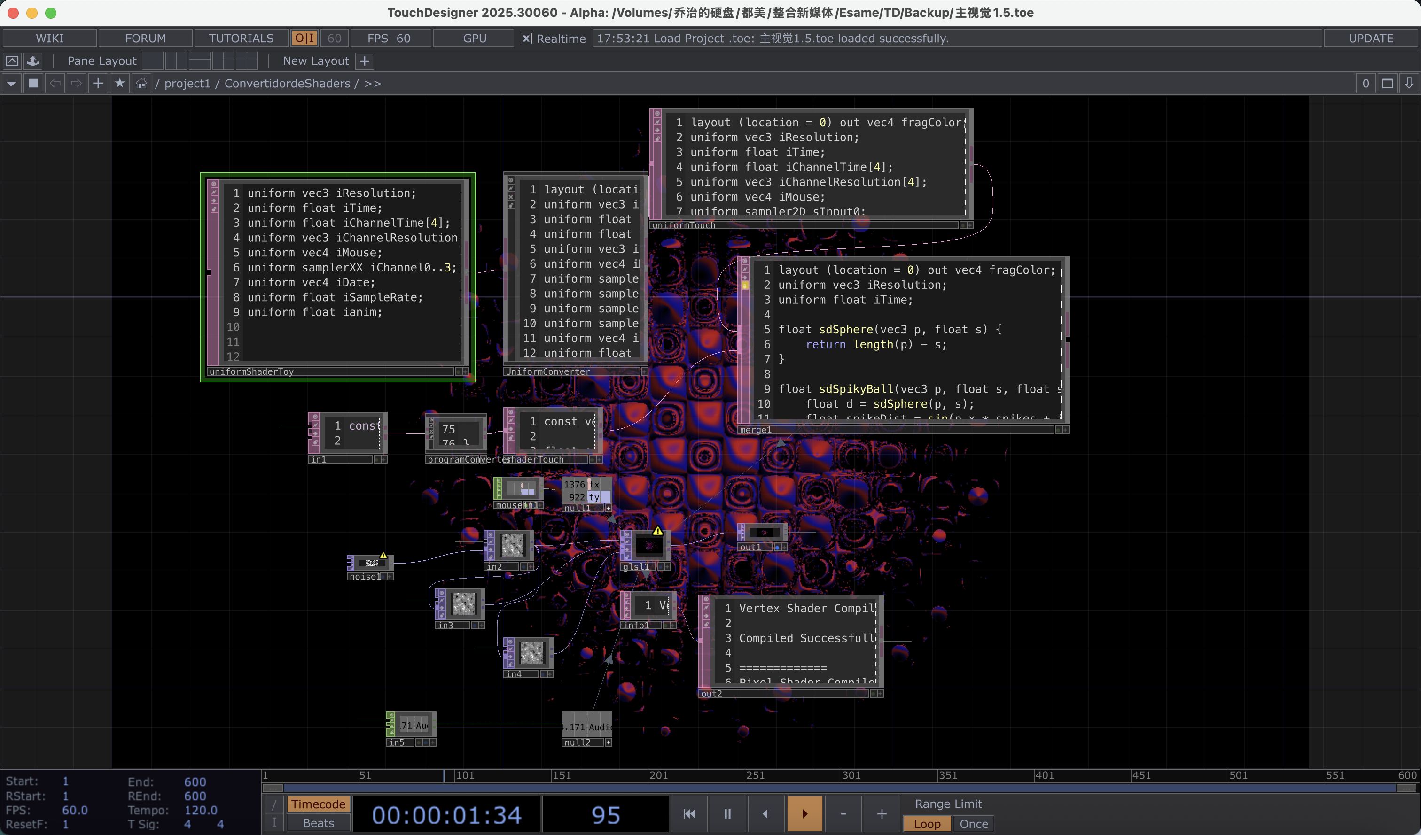Click the pane link number 0

tap(1366, 84)
